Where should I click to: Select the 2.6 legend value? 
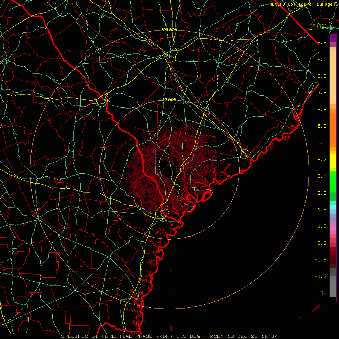(x=322, y=193)
